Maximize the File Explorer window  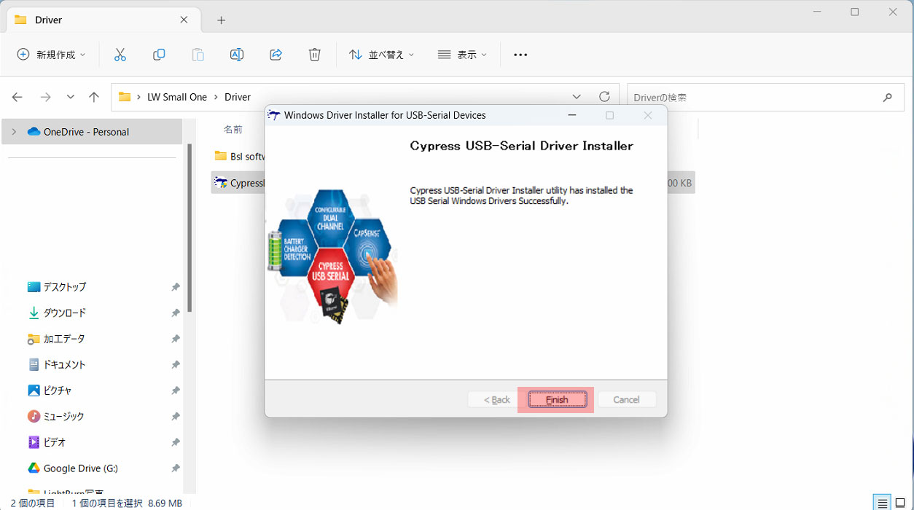click(854, 12)
